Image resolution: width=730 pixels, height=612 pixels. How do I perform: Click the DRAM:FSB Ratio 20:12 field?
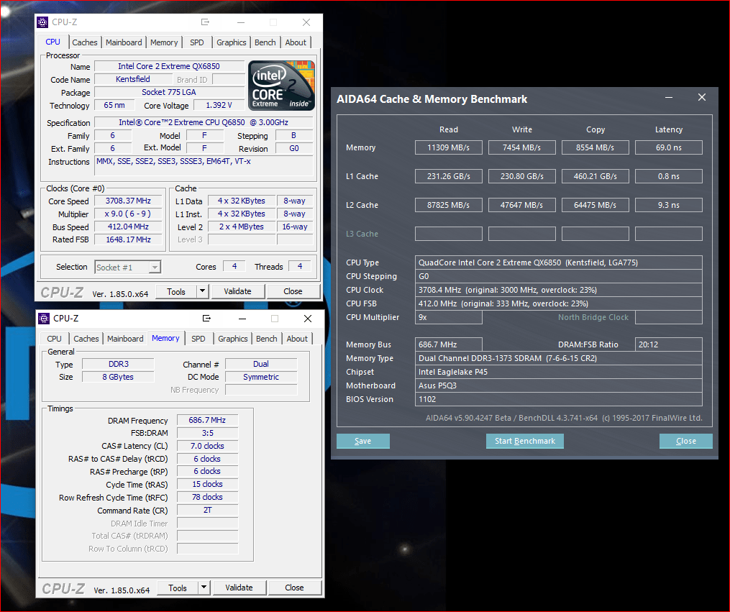(x=669, y=344)
